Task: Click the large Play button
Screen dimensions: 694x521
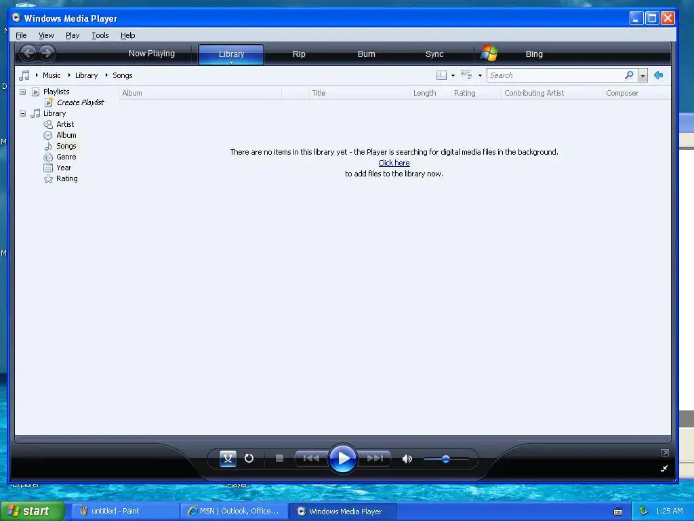Action: [342, 459]
